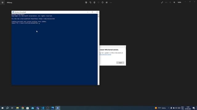Open taskbar Search magnifier
This screenshot has width=197, height=110.
click(x=7, y=108)
